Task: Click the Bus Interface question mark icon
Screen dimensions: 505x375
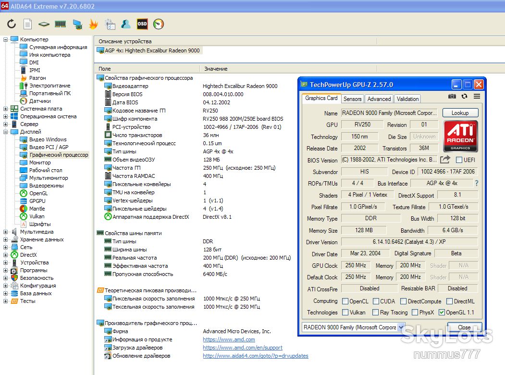Action: (477, 183)
